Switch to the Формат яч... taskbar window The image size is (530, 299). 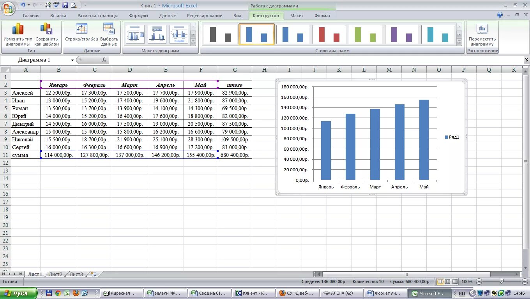coord(385,293)
